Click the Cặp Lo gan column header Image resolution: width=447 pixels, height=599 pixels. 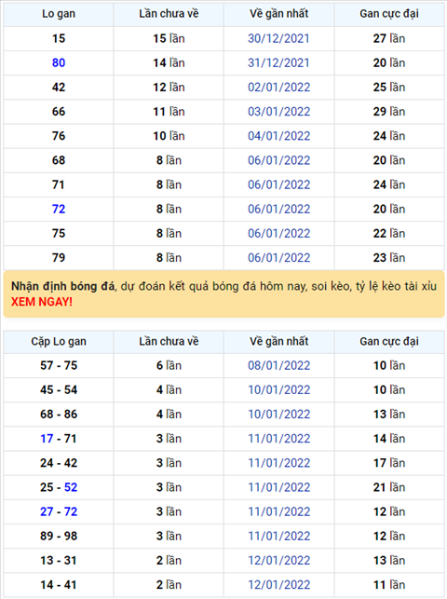(59, 342)
